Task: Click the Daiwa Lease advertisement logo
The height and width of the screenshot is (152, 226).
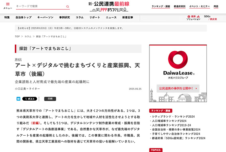Action: click(x=178, y=65)
